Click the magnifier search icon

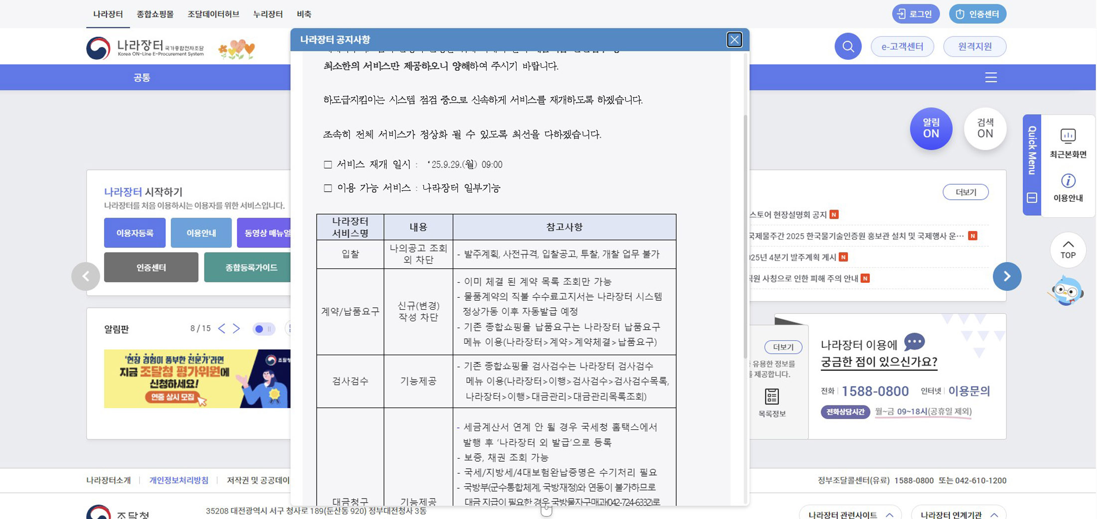click(848, 46)
